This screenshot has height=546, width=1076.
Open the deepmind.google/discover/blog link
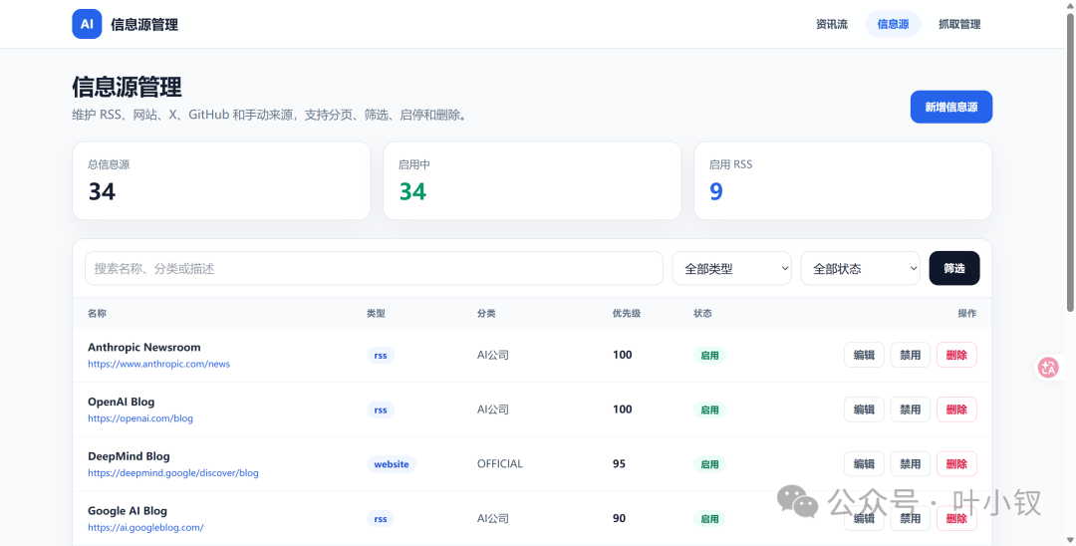coord(173,472)
